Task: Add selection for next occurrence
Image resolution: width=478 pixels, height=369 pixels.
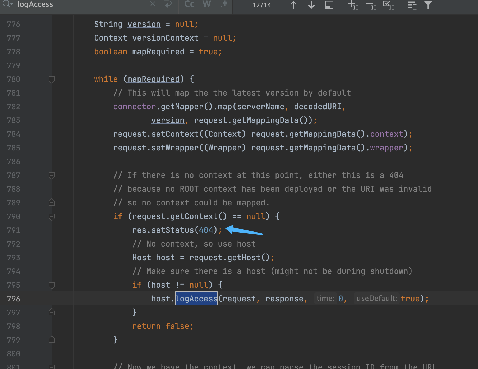Action: click(x=353, y=5)
